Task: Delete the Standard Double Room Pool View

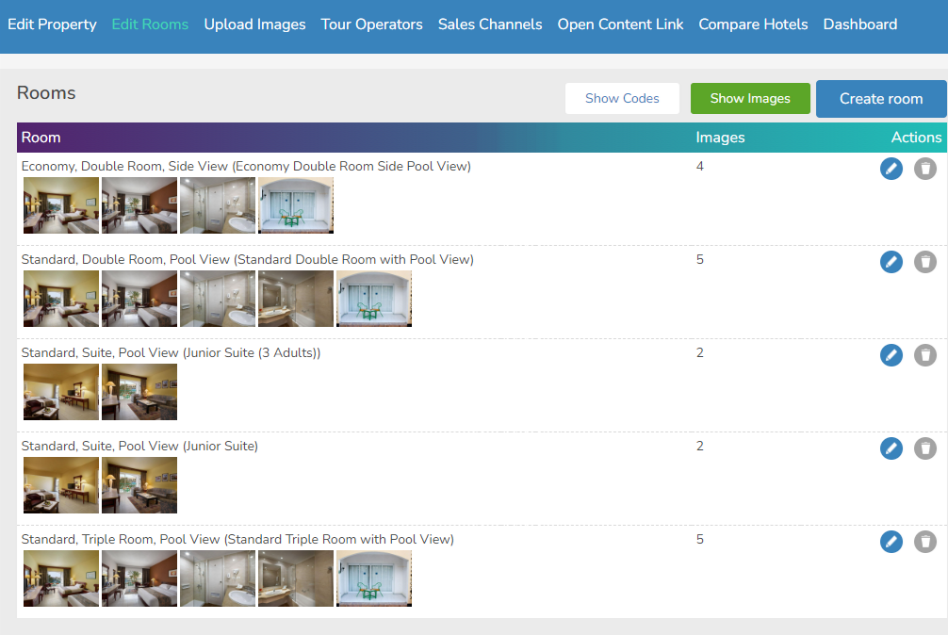Action: pyautogui.click(x=924, y=262)
